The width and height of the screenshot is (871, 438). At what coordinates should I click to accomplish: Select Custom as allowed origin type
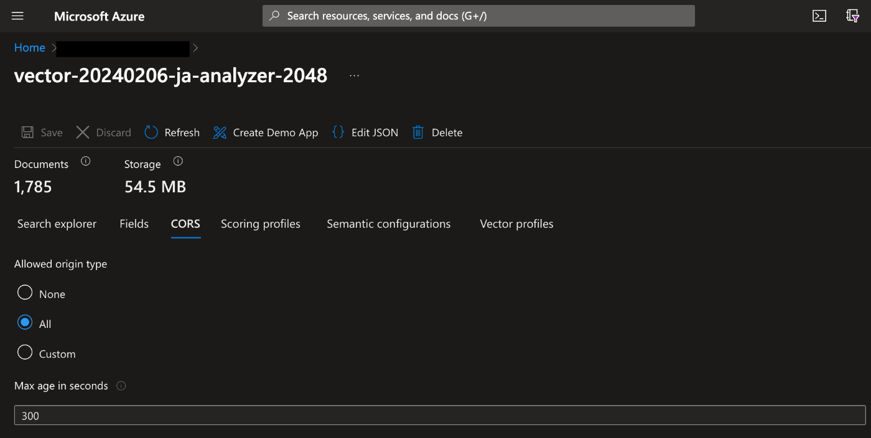coord(25,352)
